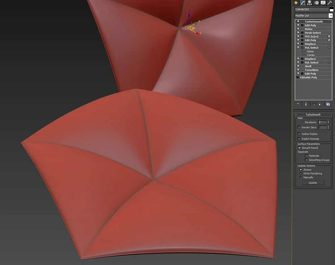
Task: Open the Motion panel tab
Action: 317,3
